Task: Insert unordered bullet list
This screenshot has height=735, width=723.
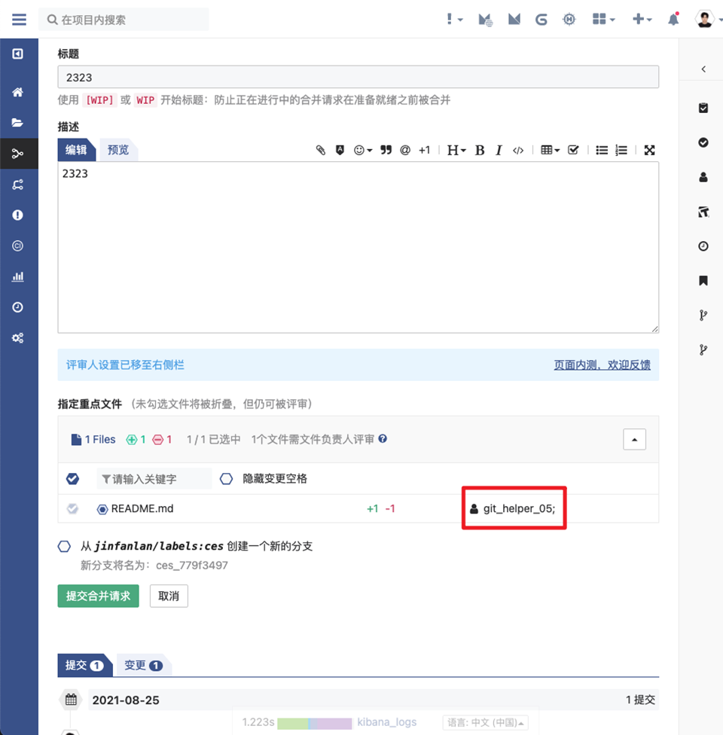Action: 602,150
